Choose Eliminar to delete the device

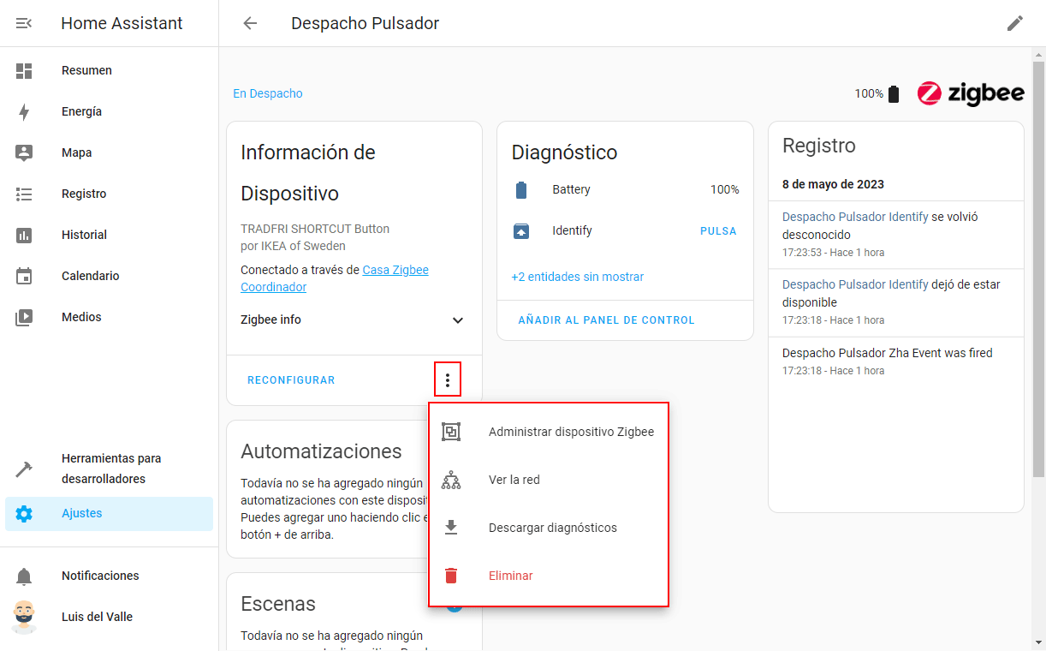click(510, 576)
